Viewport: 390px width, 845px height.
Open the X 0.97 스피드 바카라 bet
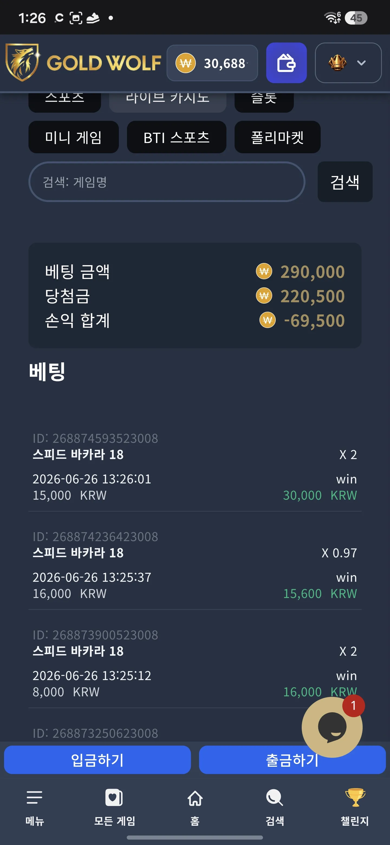(195, 565)
